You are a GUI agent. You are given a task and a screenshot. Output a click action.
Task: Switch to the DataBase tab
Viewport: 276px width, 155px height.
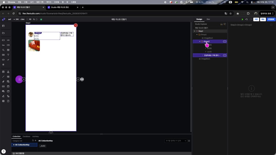26,136
